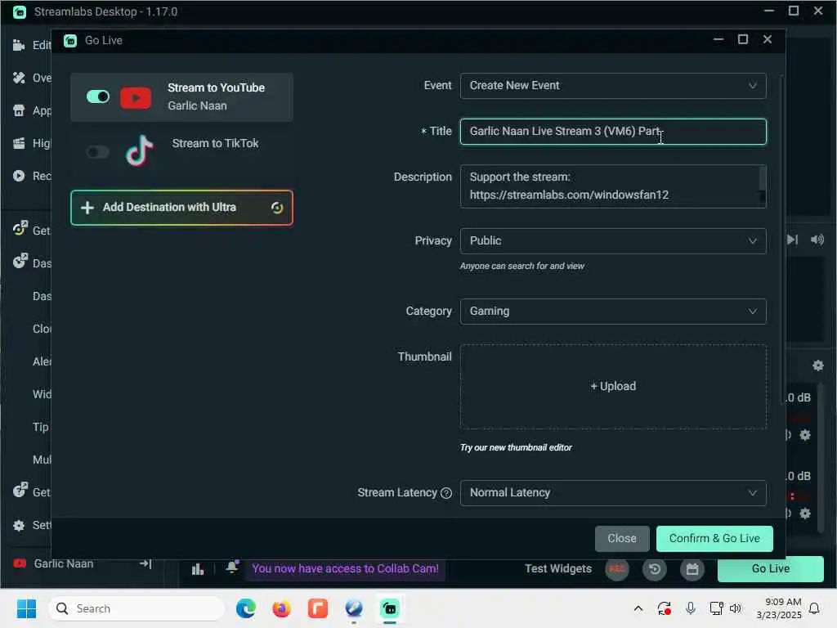837x628 pixels.
Task: Open the Dashboard external link icon
Action: 20,261
